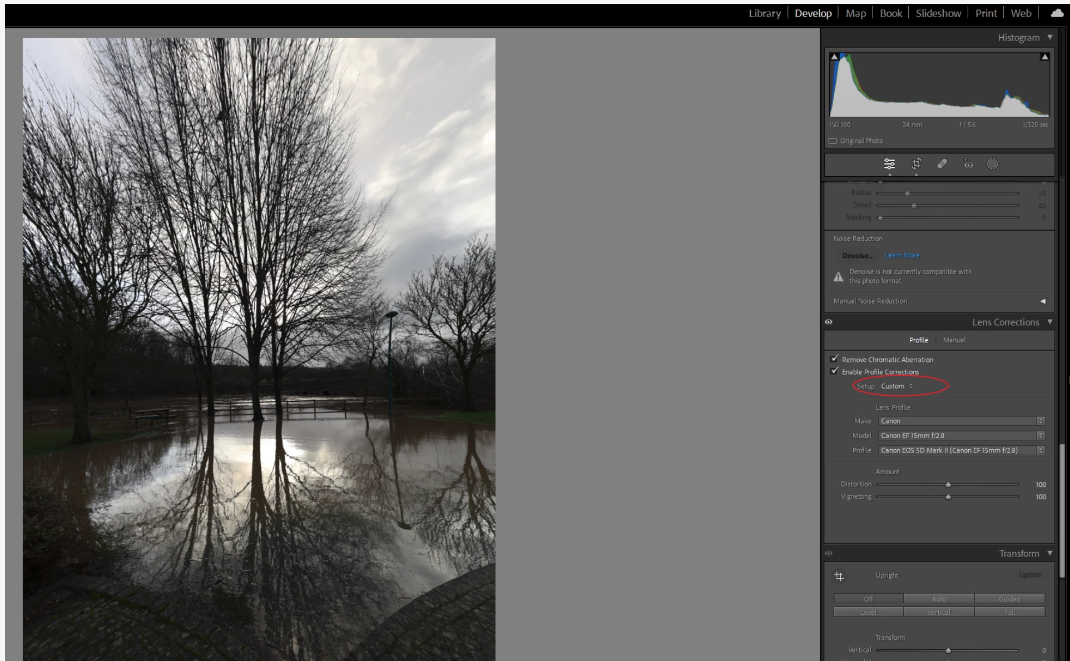The height and width of the screenshot is (661, 1070).
Task: Select the Edit sliders tool icon
Action: (x=889, y=164)
